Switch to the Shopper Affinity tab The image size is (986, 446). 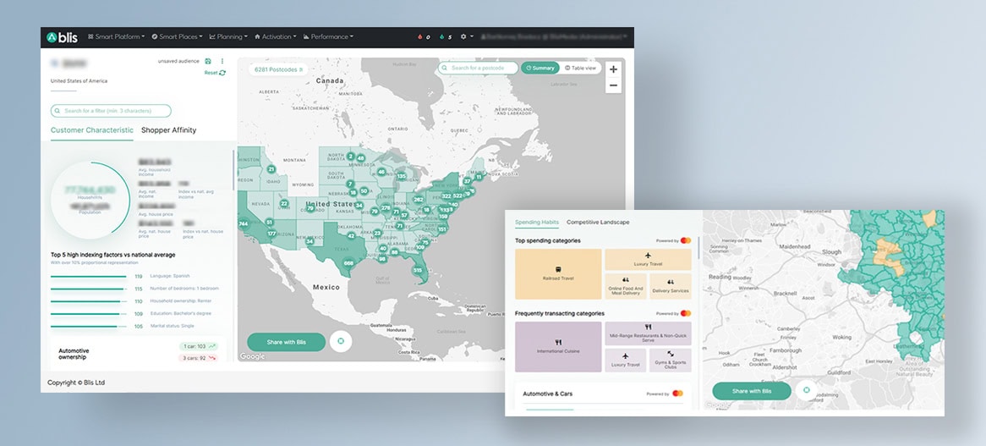click(x=168, y=130)
